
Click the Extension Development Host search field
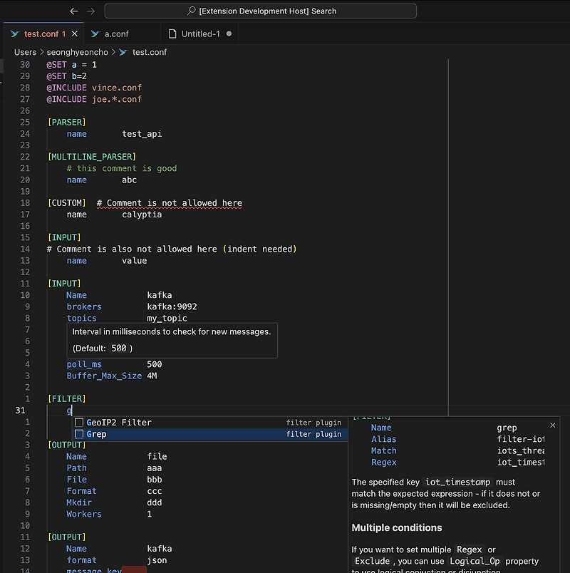point(260,10)
